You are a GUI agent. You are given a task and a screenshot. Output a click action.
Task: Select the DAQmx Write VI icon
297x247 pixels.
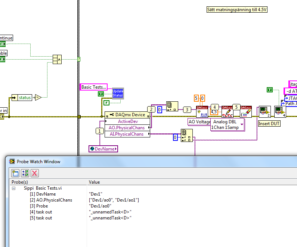point(227,111)
